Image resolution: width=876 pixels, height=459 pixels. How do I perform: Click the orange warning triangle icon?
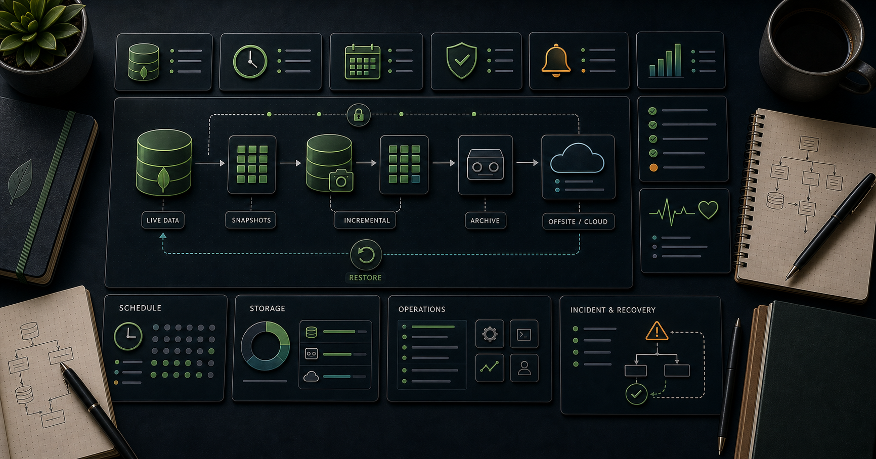click(x=657, y=331)
